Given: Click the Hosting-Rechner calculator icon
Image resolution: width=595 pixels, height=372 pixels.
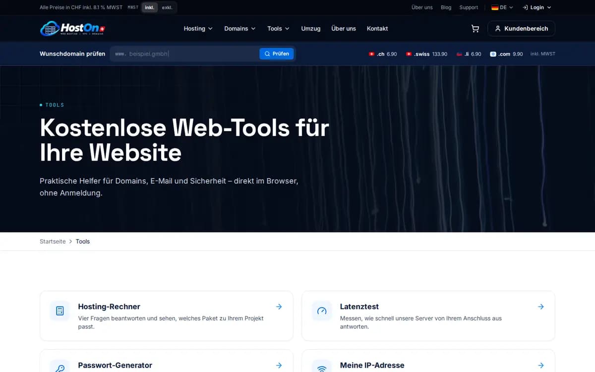Looking at the screenshot, I should 60,311.
